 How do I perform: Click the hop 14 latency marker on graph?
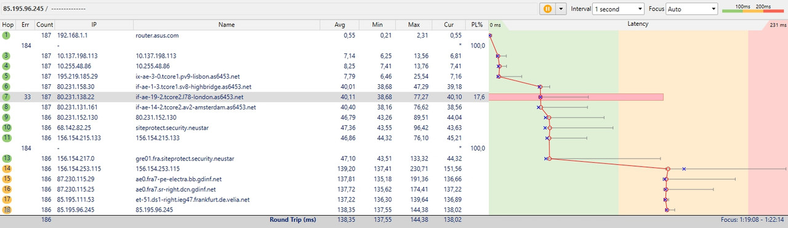[668, 168]
